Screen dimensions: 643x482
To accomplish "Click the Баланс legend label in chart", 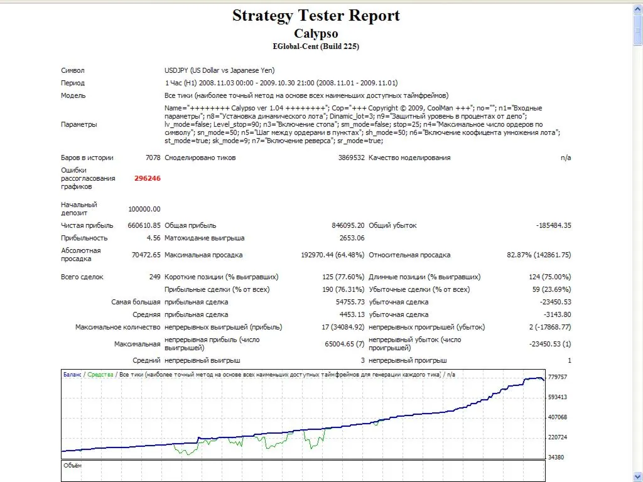I will (x=72, y=375).
